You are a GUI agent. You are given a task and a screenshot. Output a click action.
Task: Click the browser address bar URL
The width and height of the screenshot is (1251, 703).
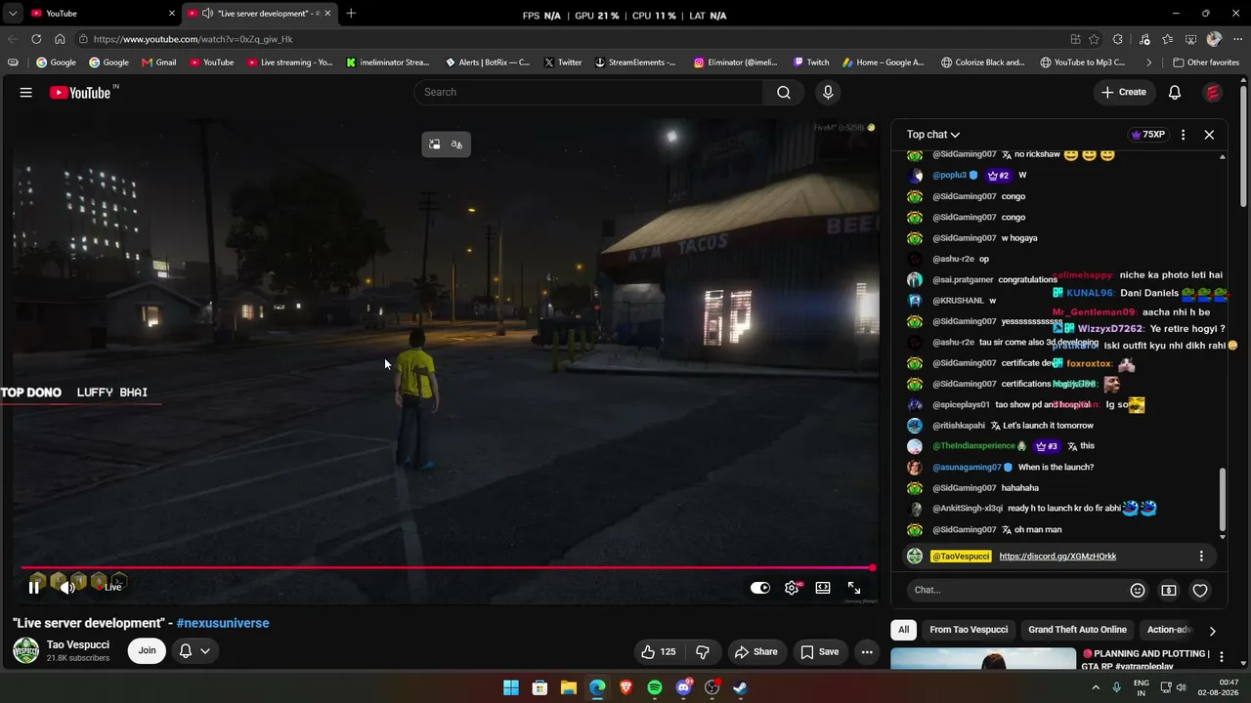[194, 39]
